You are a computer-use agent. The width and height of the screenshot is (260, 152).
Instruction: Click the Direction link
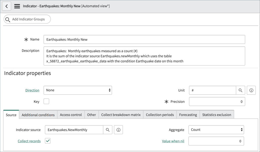pyautogui.click(x=32, y=90)
